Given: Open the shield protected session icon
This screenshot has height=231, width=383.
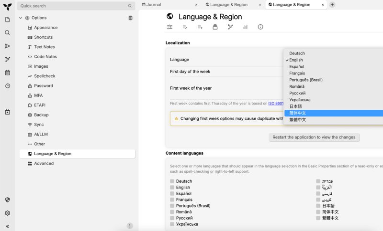Looking at the screenshot, I should 7,199.
